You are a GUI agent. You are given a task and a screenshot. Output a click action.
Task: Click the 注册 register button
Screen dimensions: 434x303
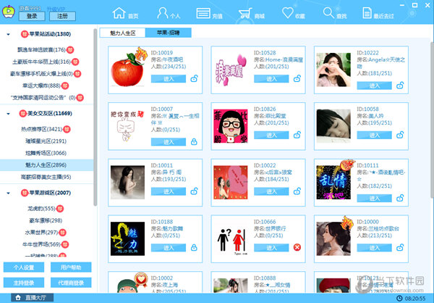(62, 16)
